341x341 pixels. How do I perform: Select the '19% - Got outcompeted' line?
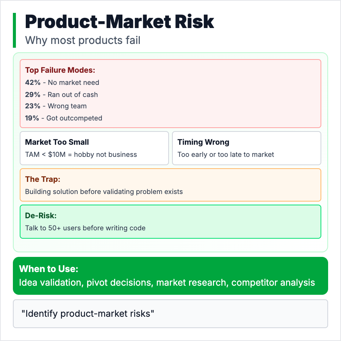64,118
